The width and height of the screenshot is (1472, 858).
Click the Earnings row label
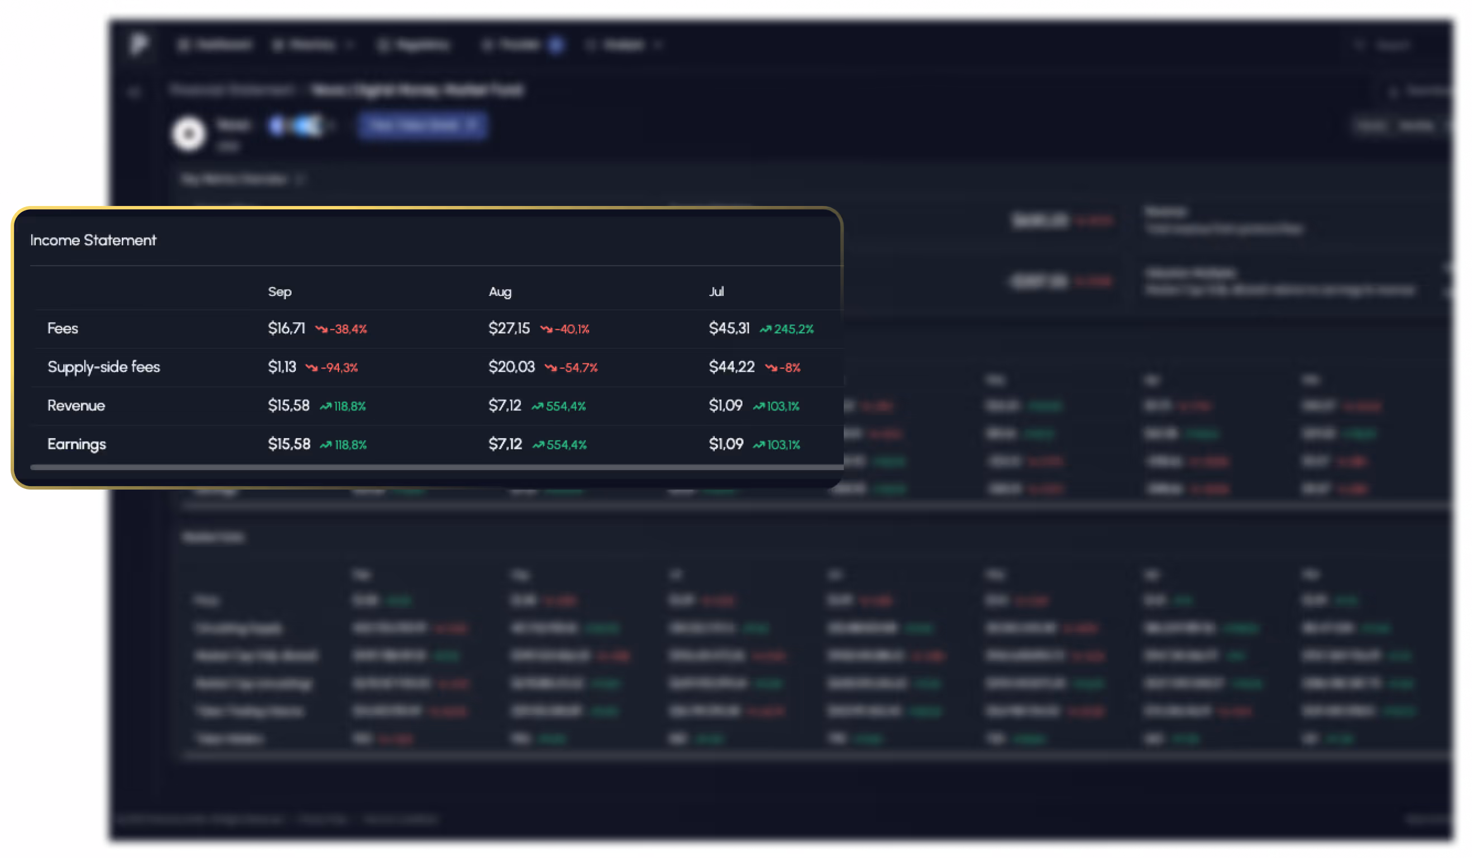click(x=77, y=444)
